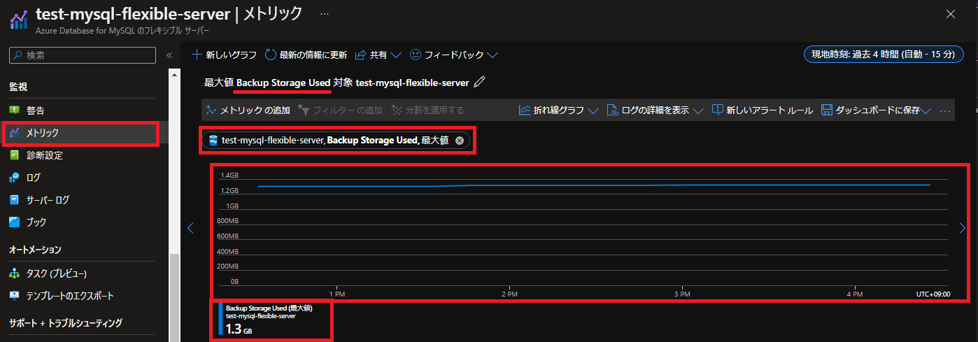Click the ログ icon
This screenshot has height=342, width=978.
click(x=15, y=178)
